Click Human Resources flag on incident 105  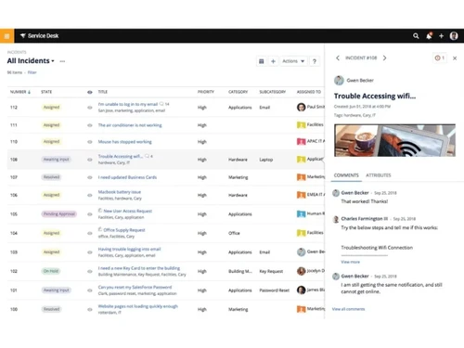301,214
